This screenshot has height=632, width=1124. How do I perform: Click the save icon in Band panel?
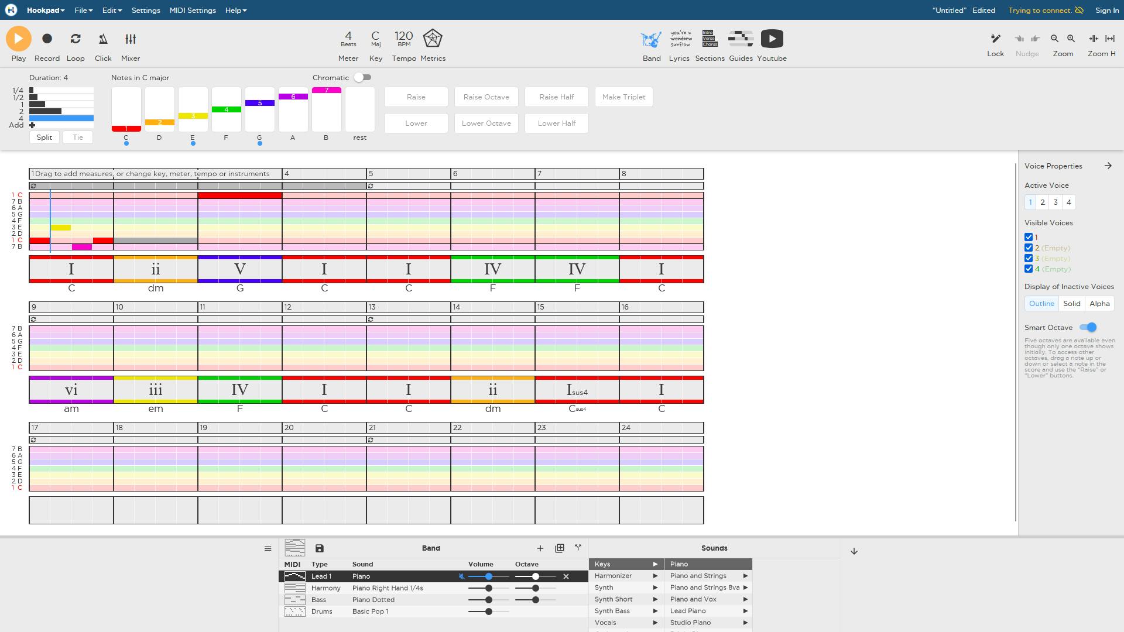pyautogui.click(x=319, y=548)
